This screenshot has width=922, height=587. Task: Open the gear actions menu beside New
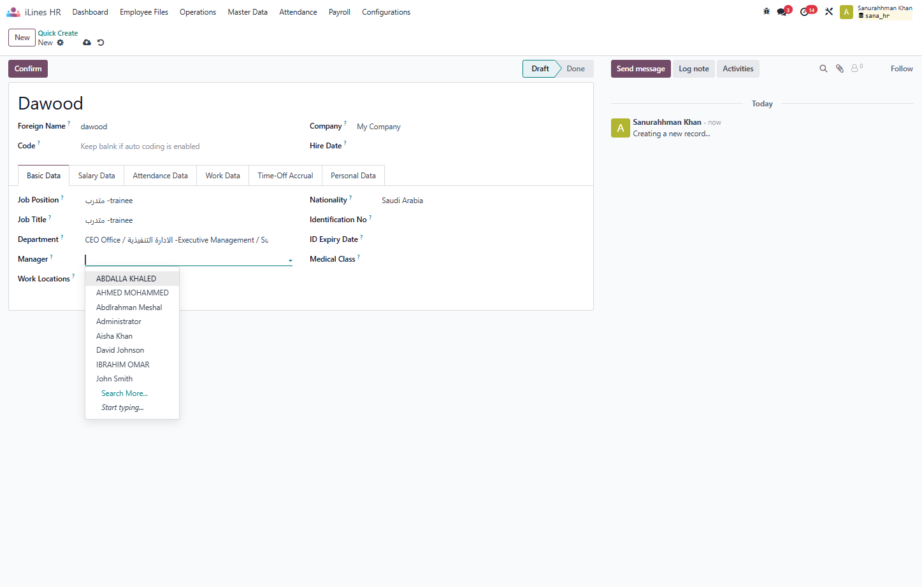[61, 43]
